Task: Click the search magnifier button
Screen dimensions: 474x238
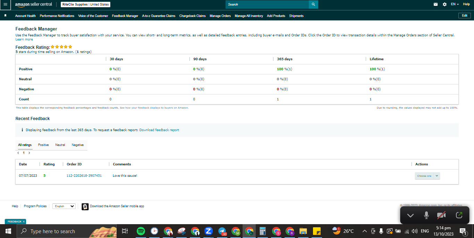Action: (313, 4)
